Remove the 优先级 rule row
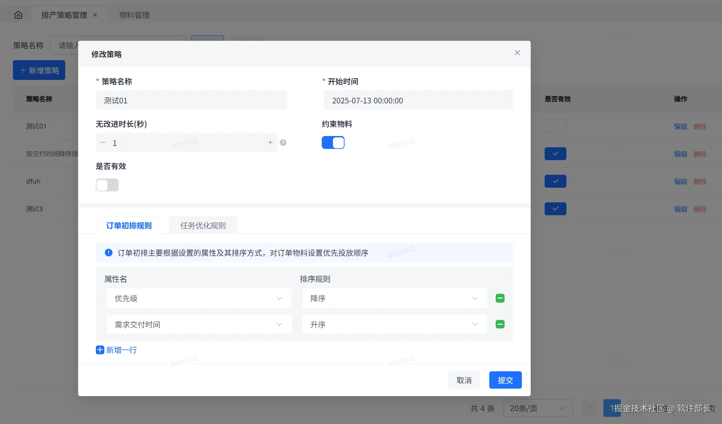Screen dimensions: 722x424 point(500,298)
